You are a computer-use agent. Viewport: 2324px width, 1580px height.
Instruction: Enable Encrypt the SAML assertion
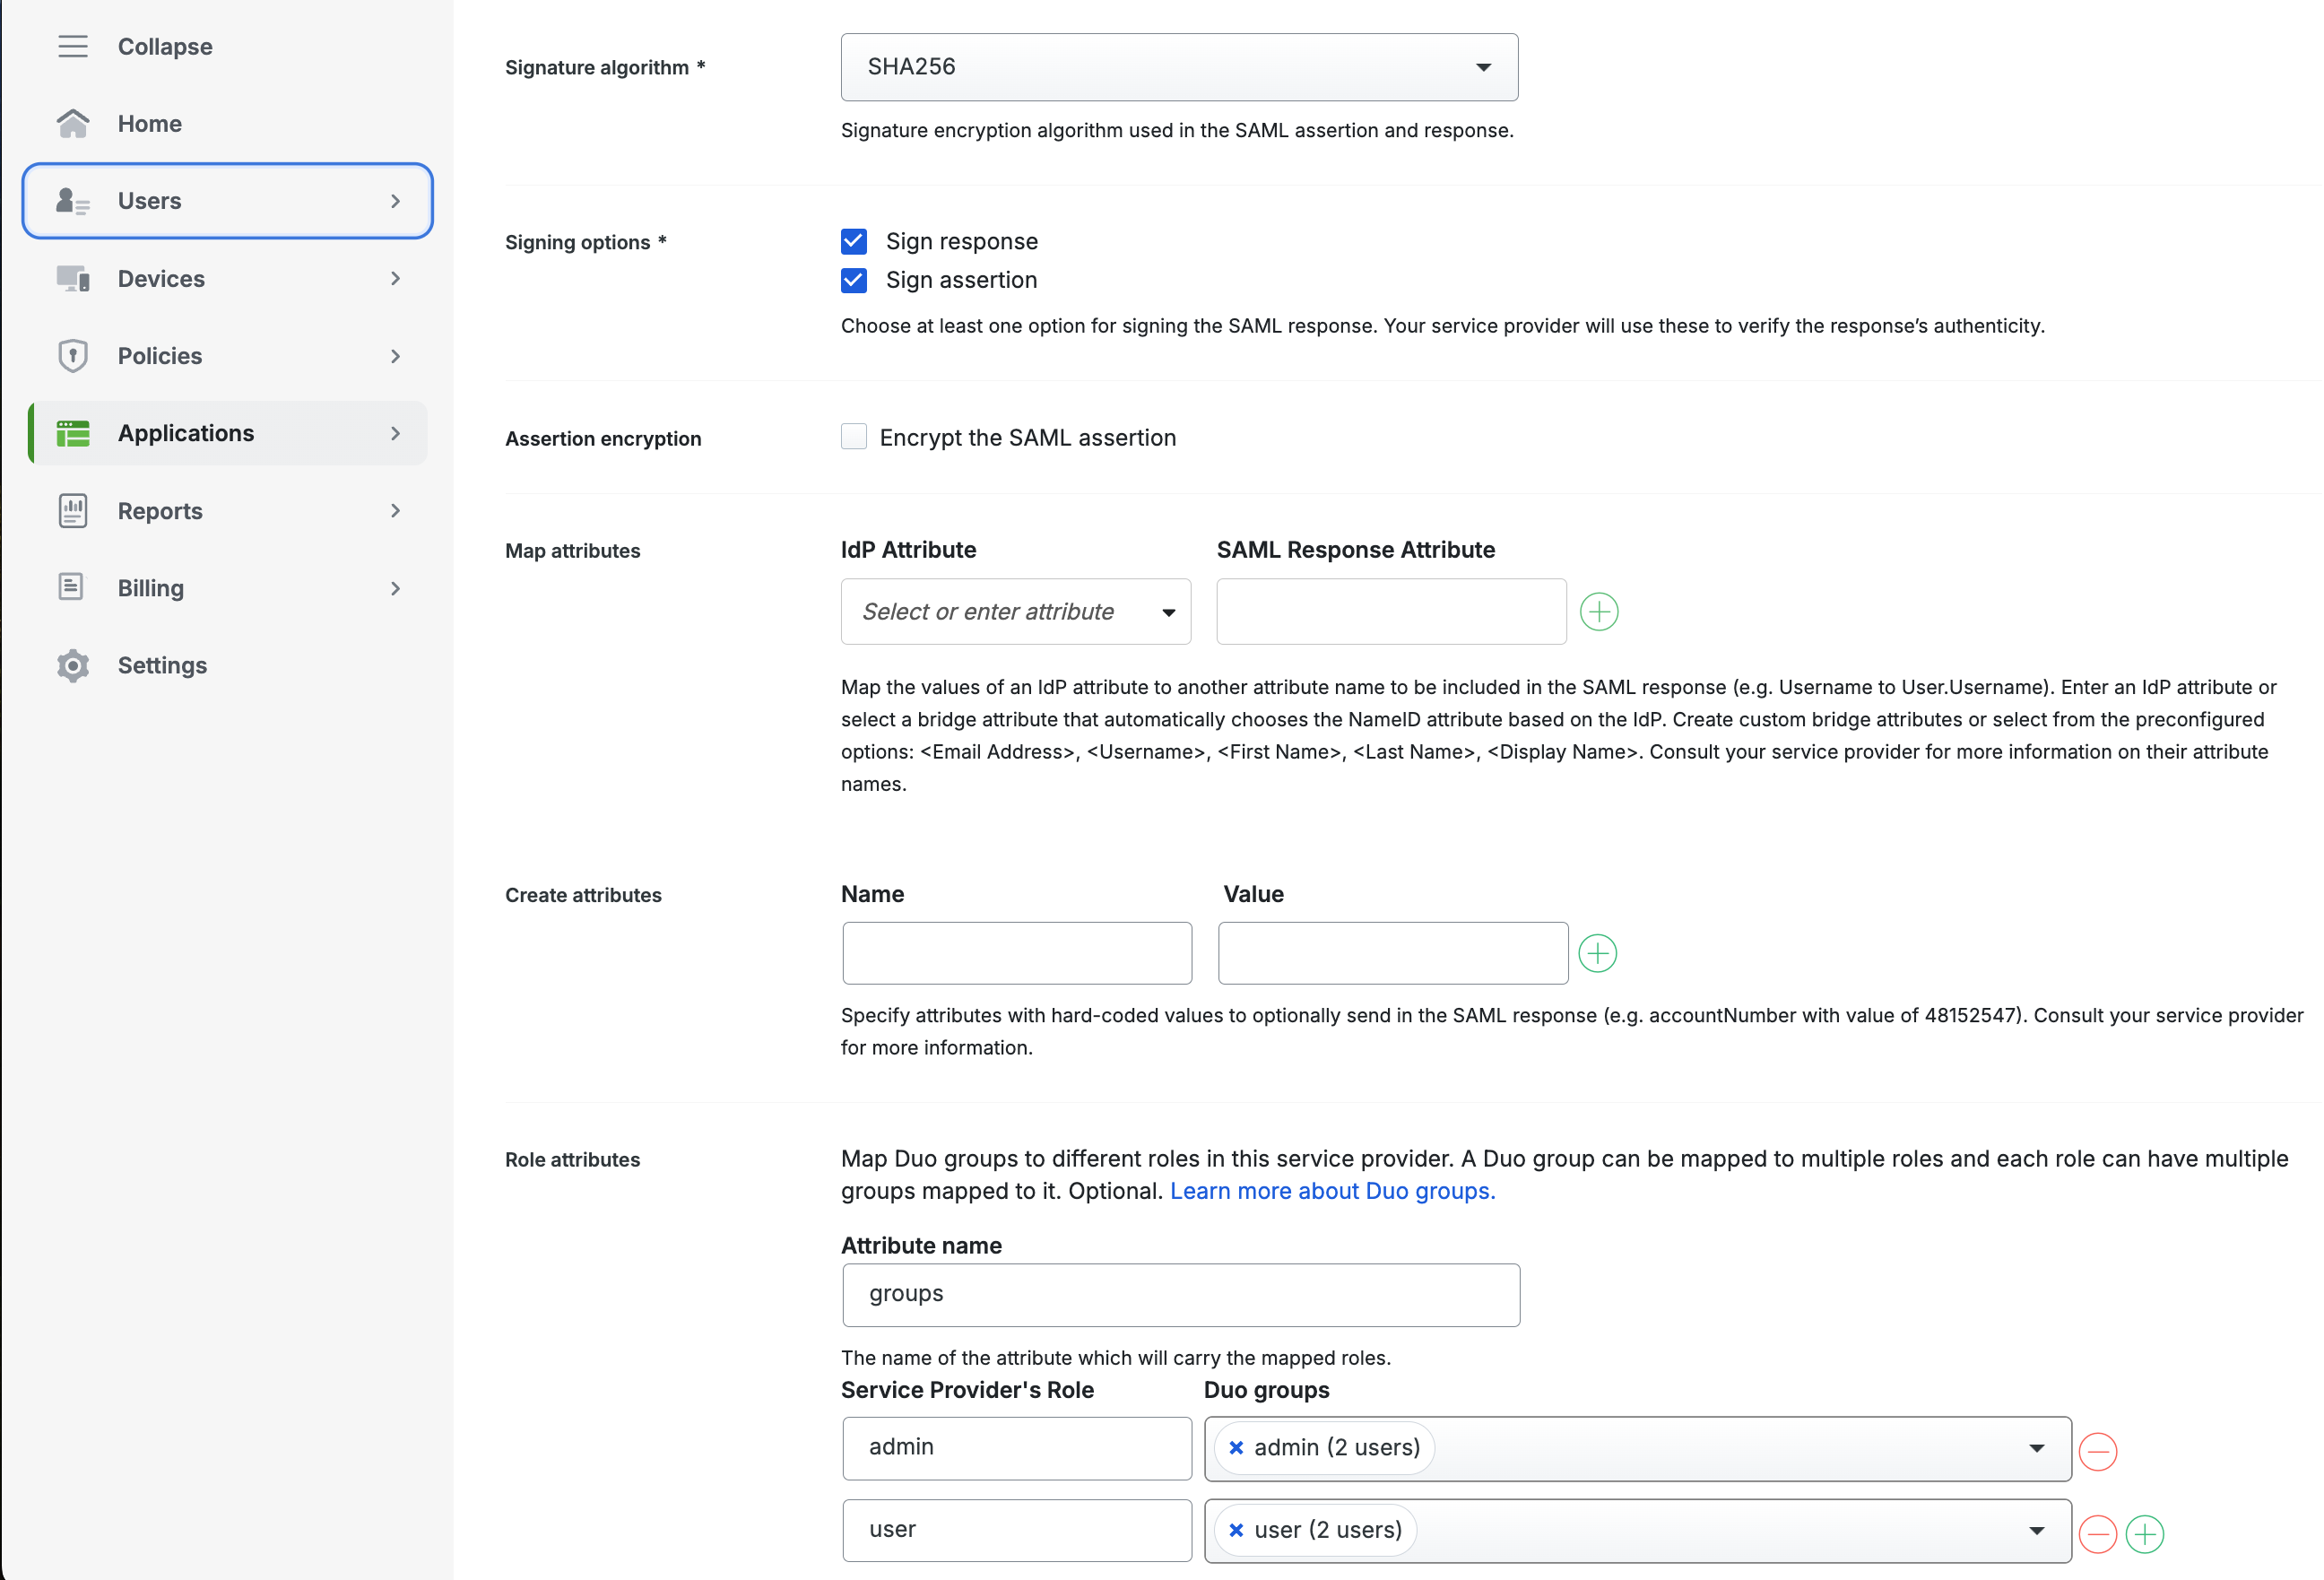853,437
